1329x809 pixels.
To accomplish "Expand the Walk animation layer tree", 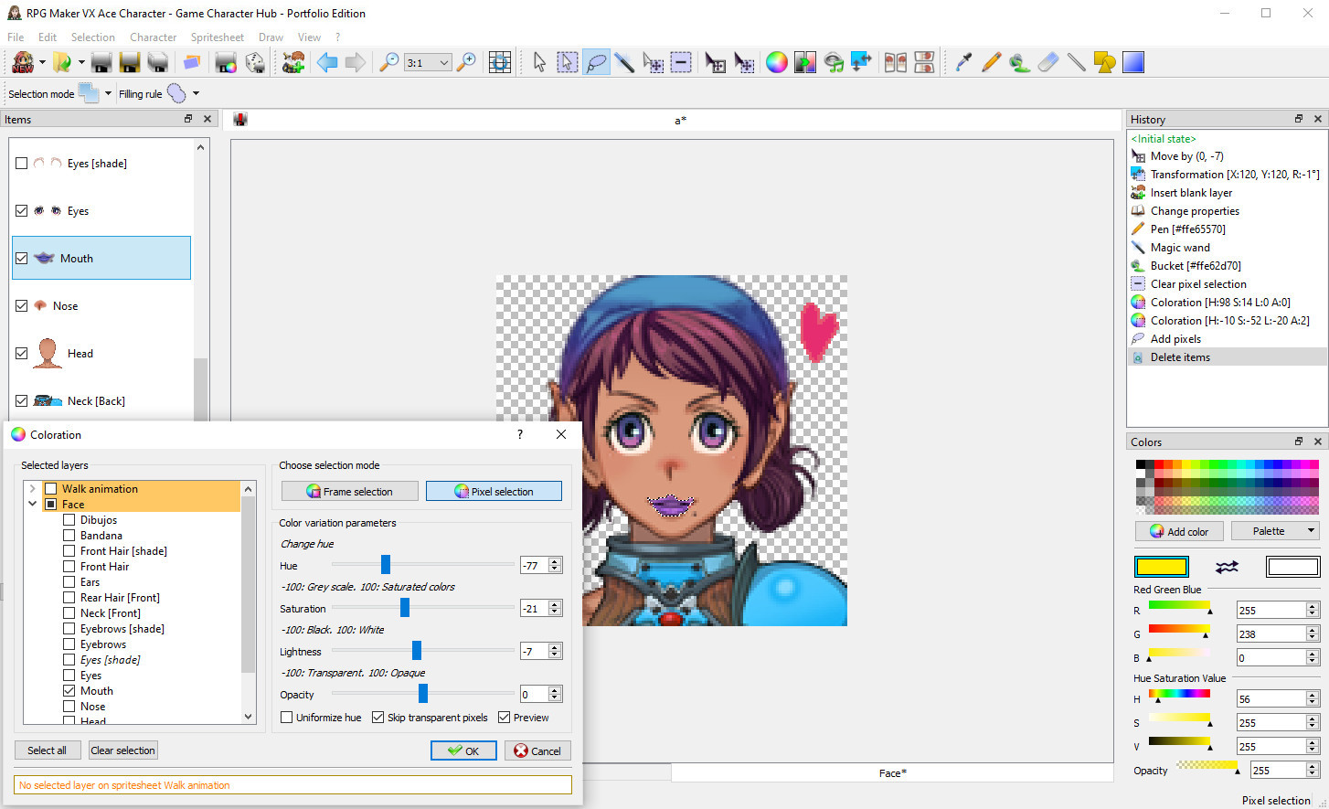I will click(33, 488).
